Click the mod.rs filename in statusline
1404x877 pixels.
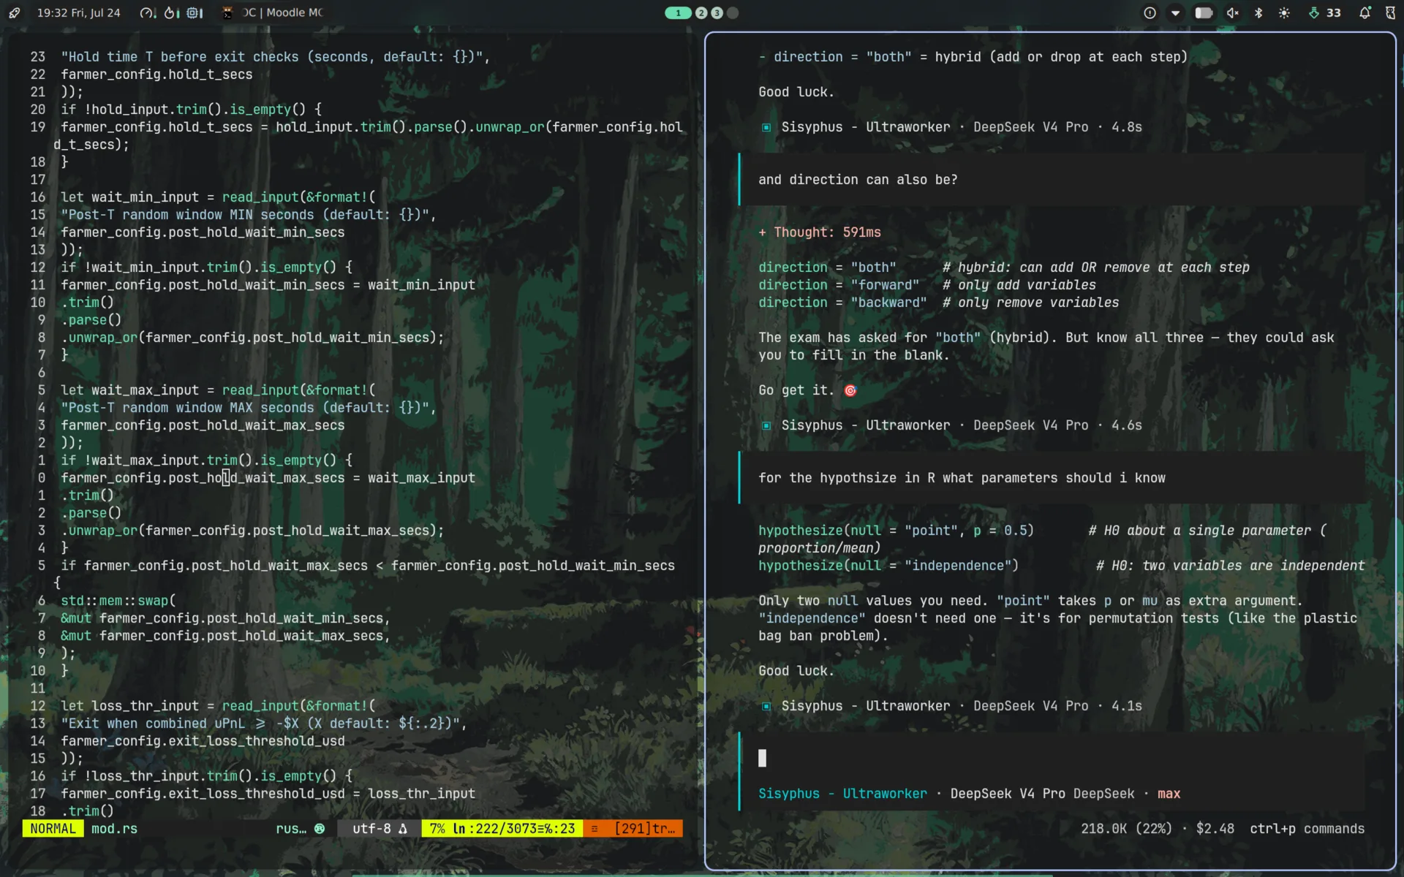pyautogui.click(x=114, y=828)
